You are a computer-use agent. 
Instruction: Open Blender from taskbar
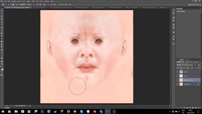95,111
